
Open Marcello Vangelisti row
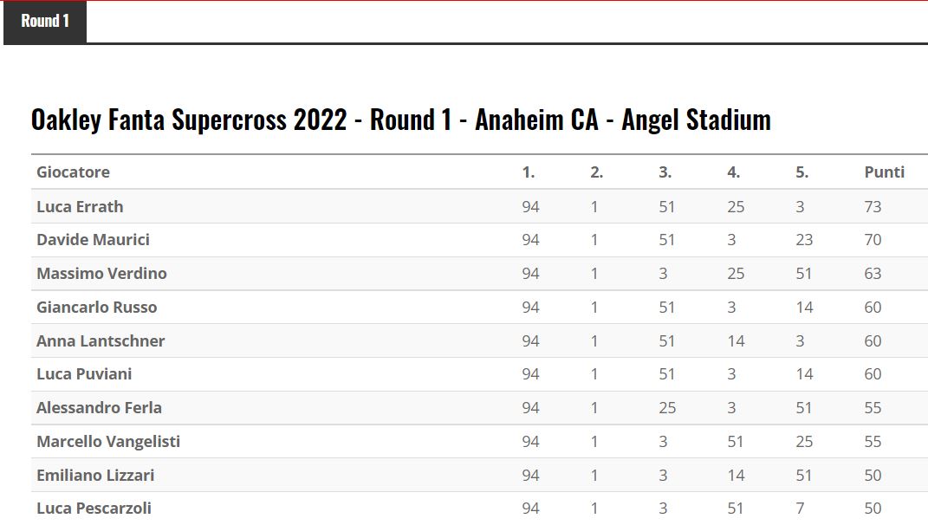click(108, 442)
